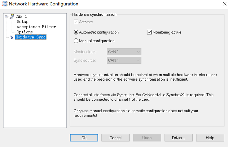The width and height of the screenshot is (228, 147).
Task: Cancel the hardware configuration dialog
Action: 115,138
